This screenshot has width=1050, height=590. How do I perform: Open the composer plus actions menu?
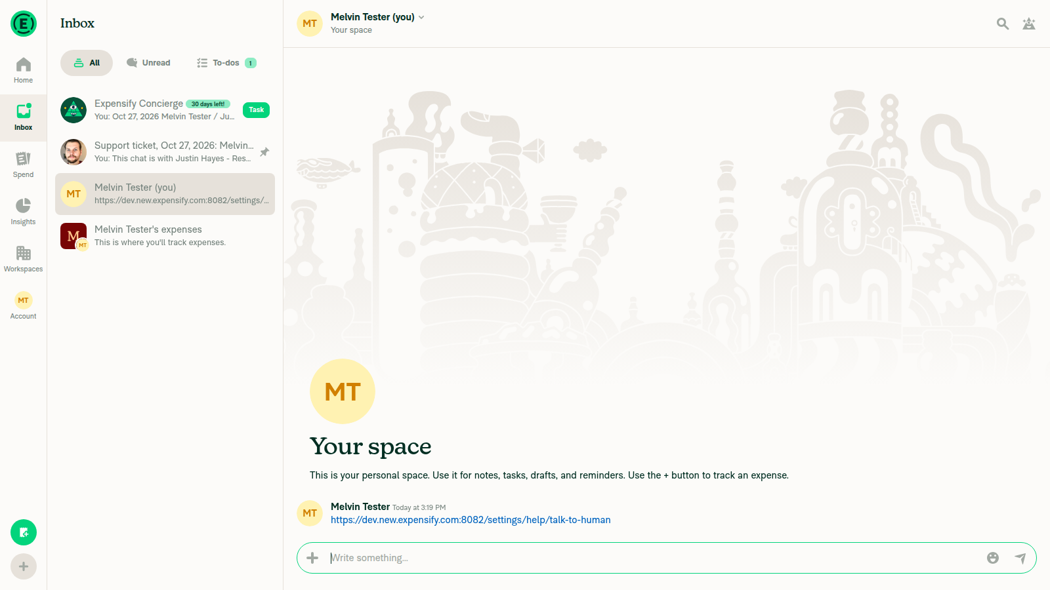click(313, 558)
